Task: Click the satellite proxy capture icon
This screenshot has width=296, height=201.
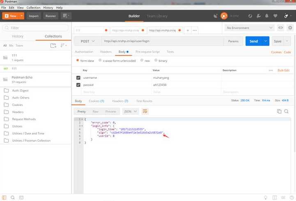Action: (216, 16)
